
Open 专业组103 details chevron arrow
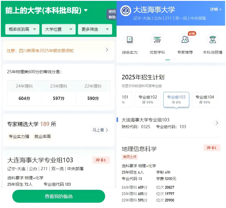[x=217, y=123]
